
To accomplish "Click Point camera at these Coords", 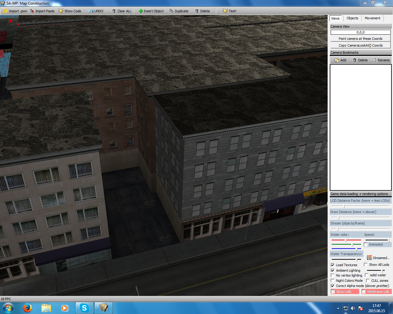I will pyautogui.click(x=360, y=39).
